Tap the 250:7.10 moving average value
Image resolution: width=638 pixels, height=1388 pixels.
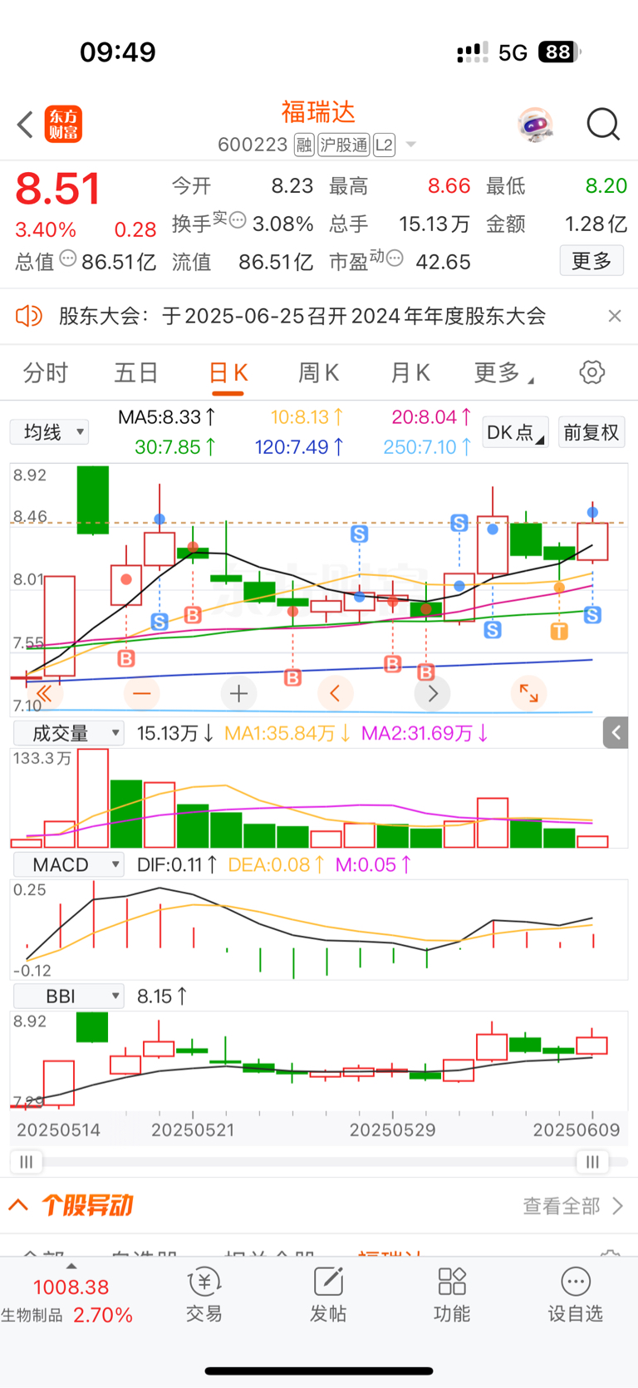coord(427,447)
